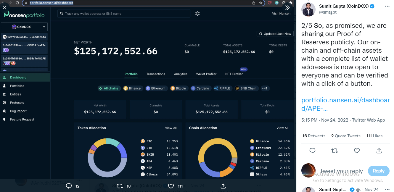Click the reply icon under the tweet text
The height and width of the screenshot is (192, 394).
tap(312, 151)
